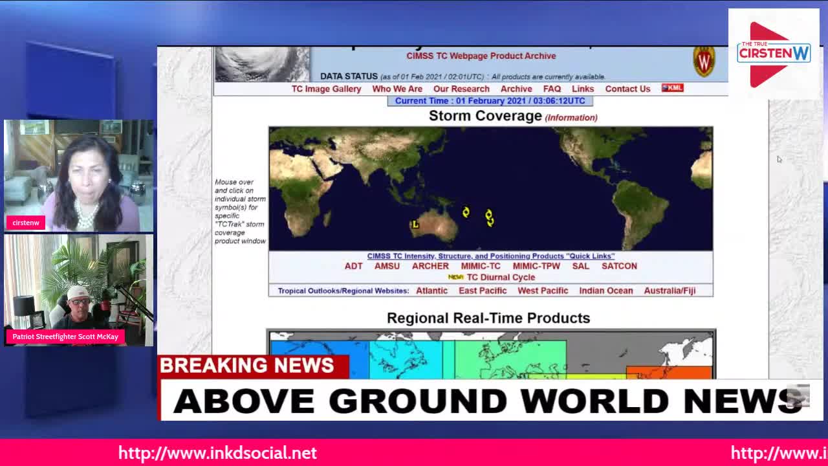This screenshot has height=466, width=828.
Task: Open the Indian Ocean tropical outlook
Action: coord(606,291)
